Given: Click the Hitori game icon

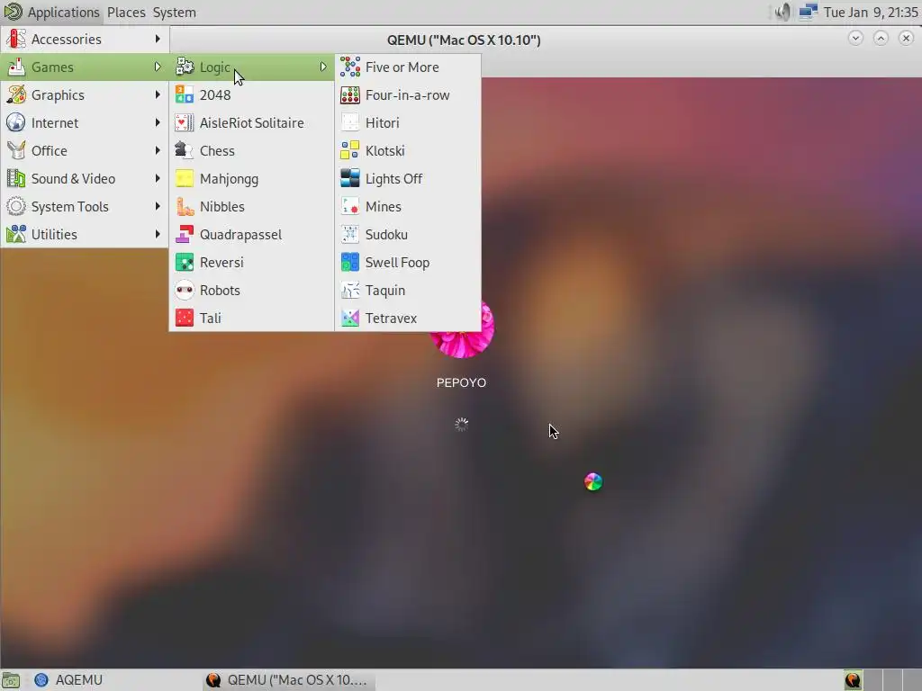Looking at the screenshot, I should tap(350, 122).
